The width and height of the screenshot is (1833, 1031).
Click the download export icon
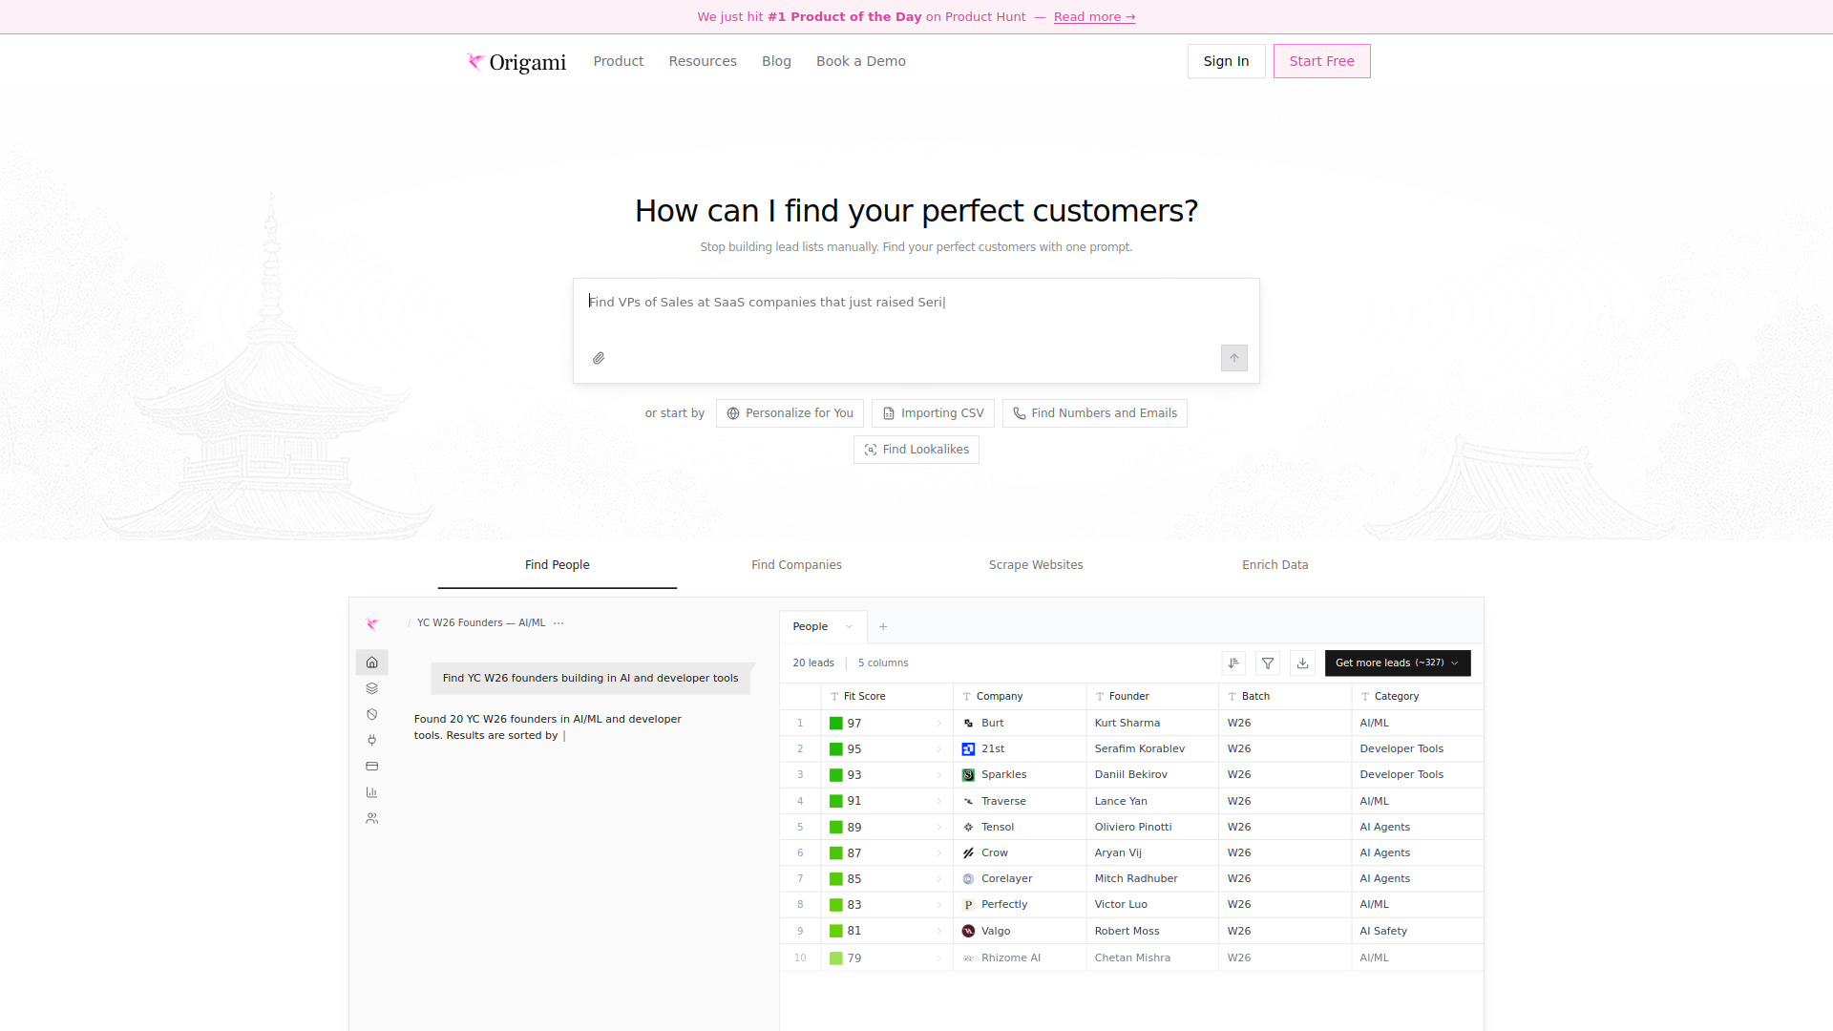[x=1302, y=663]
